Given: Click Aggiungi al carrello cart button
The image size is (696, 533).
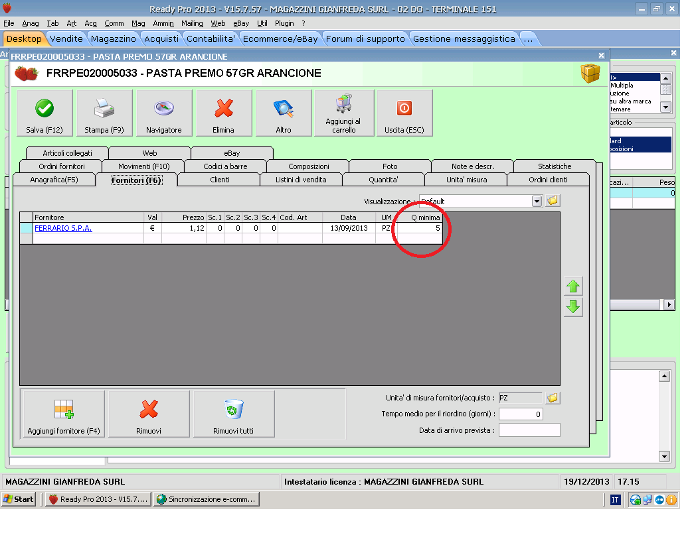Looking at the screenshot, I should click(344, 113).
